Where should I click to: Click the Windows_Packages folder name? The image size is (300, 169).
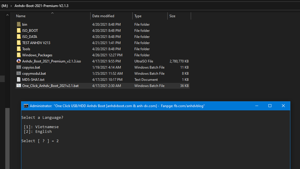(37, 55)
